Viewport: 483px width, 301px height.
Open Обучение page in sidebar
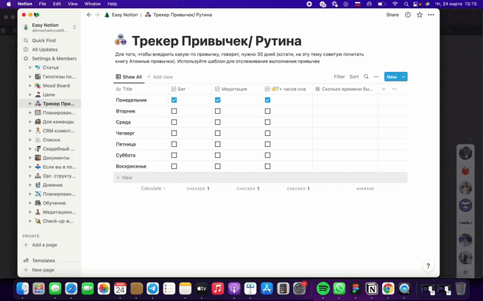click(54, 203)
